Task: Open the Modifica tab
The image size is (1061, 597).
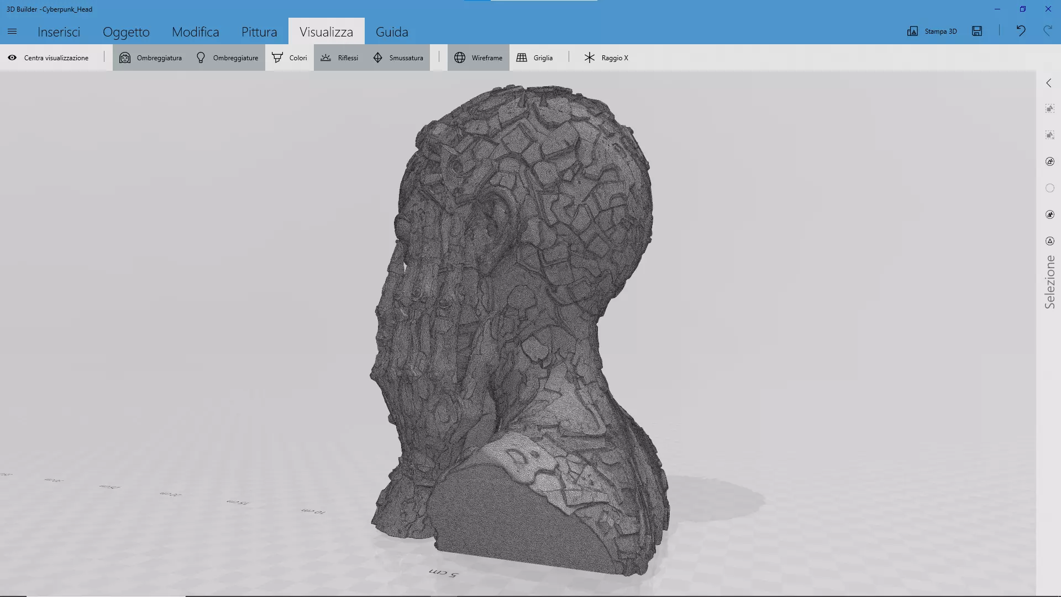Action: pyautogui.click(x=196, y=32)
